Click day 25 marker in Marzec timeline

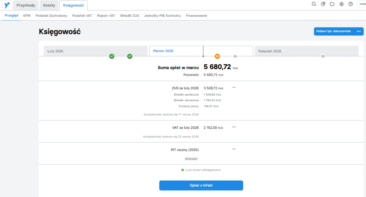pos(235,56)
